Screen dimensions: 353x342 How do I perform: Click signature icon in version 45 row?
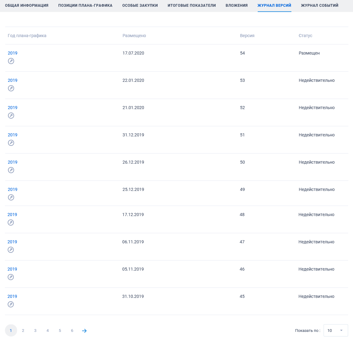click(x=11, y=304)
